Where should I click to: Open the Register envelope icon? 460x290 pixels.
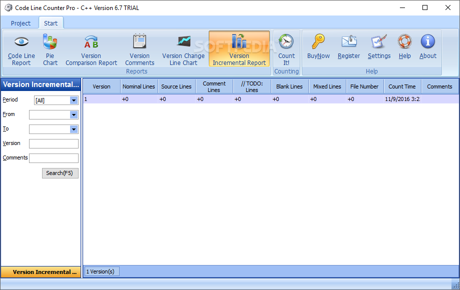[349, 41]
